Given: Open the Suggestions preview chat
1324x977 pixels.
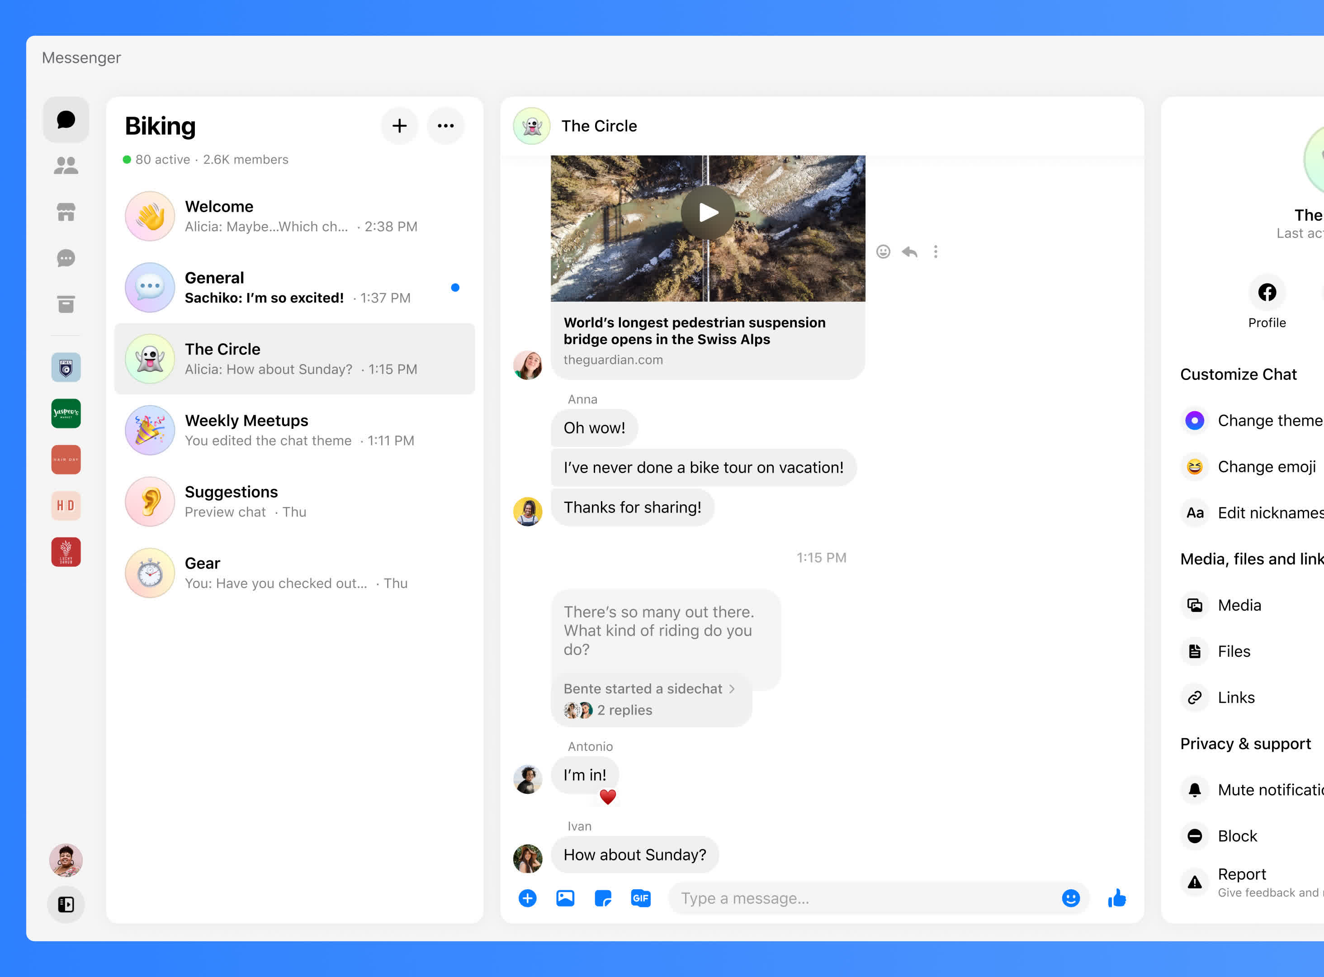Looking at the screenshot, I should coord(294,502).
